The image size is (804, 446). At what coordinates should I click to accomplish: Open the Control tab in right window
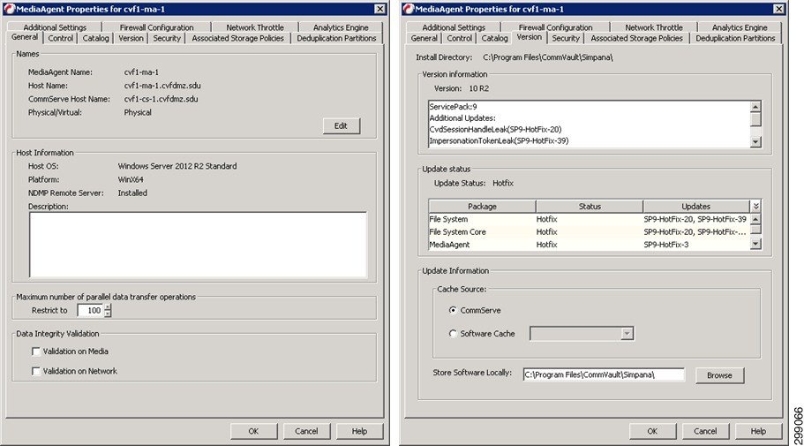pos(460,39)
